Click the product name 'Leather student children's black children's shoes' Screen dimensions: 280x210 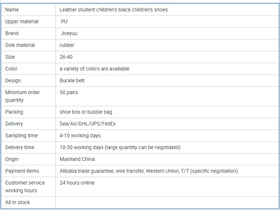point(113,10)
